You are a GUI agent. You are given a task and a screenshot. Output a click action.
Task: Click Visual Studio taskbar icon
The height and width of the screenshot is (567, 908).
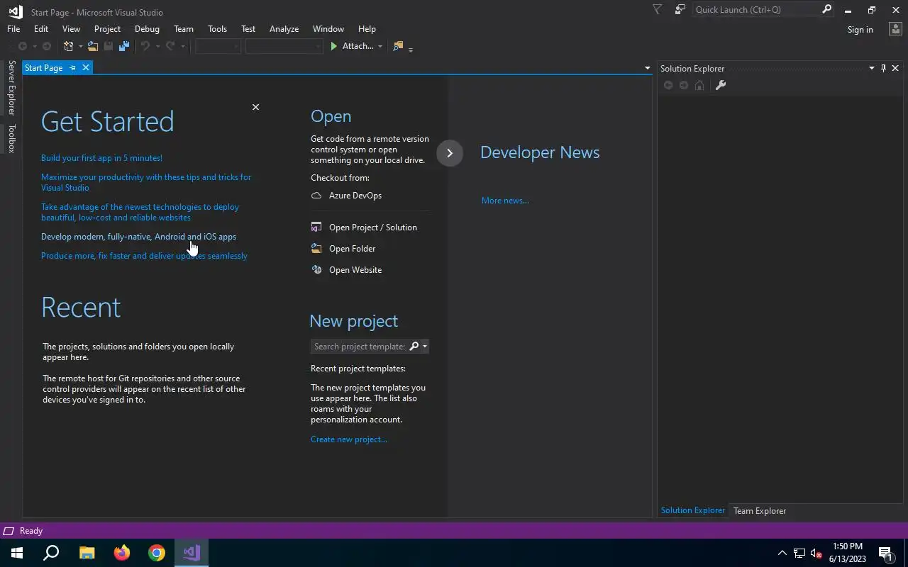tap(192, 553)
